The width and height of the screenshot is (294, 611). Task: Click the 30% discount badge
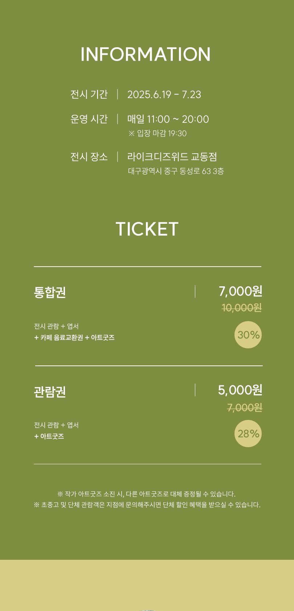pos(248,335)
